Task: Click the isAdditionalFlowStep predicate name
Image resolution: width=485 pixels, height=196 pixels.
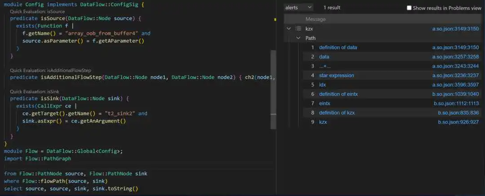Action: click(x=71, y=77)
